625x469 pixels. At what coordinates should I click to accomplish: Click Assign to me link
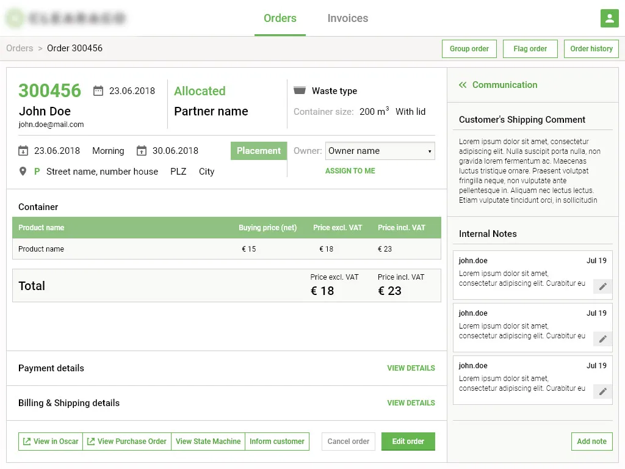point(350,171)
